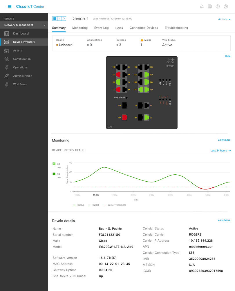This screenshot has width=235, height=291.
Task: Switch to the Ports tab
Action: tap(119, 28)
